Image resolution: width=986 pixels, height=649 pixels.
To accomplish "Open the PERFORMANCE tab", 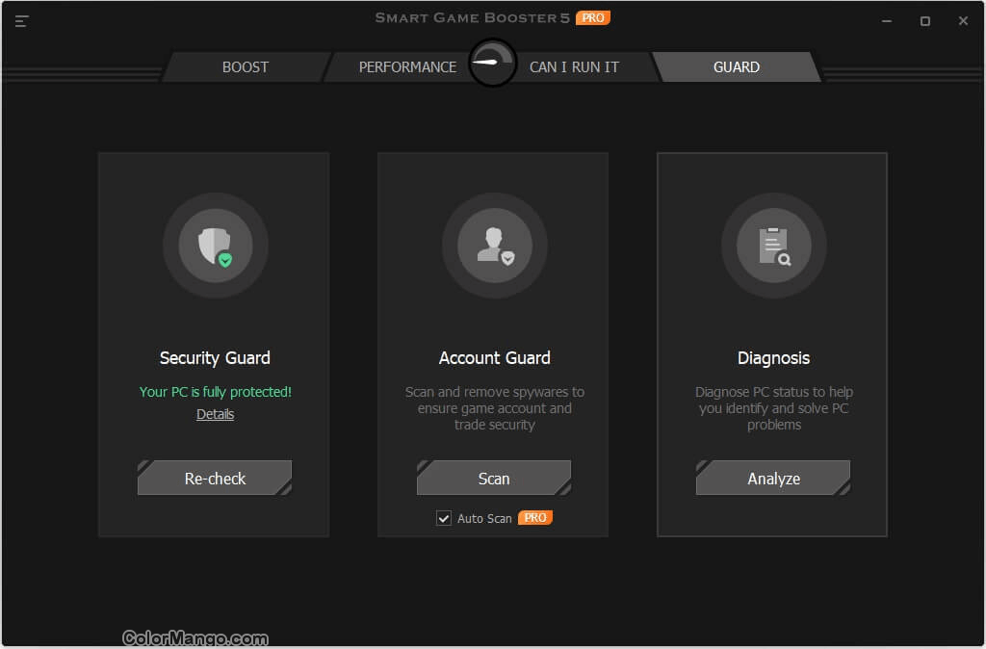I will pyautogui.click(x=407, y=66).
